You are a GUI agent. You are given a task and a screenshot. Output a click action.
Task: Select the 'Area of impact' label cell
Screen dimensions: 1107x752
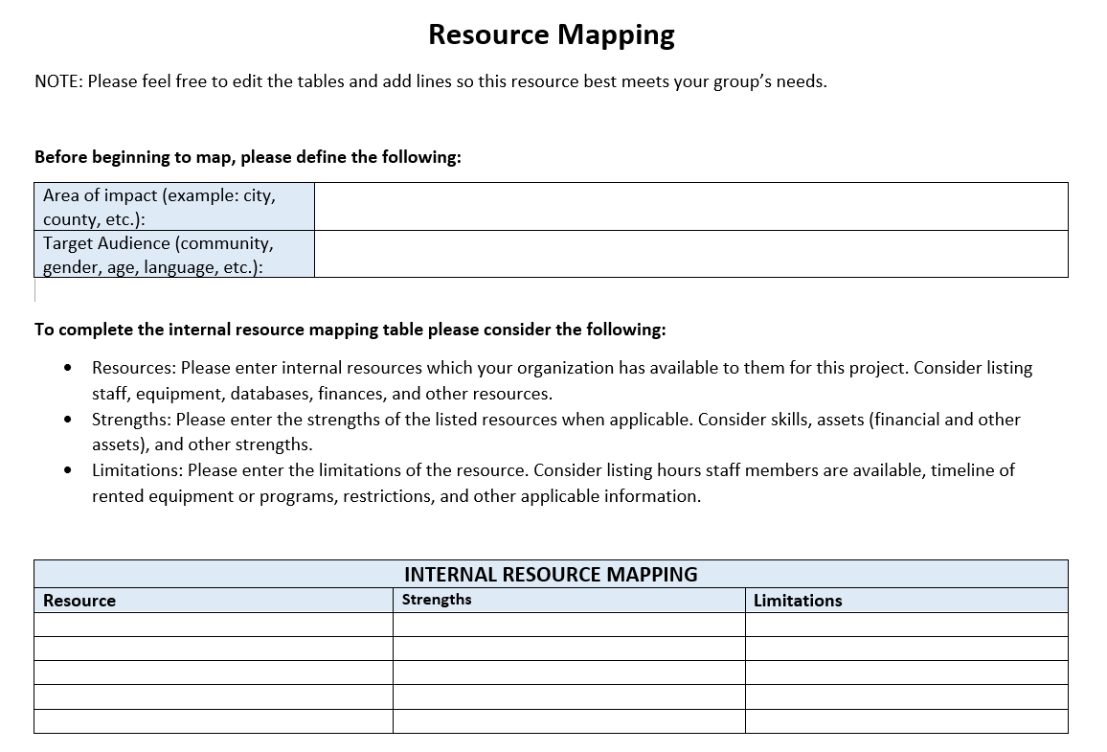click(173, 207)
